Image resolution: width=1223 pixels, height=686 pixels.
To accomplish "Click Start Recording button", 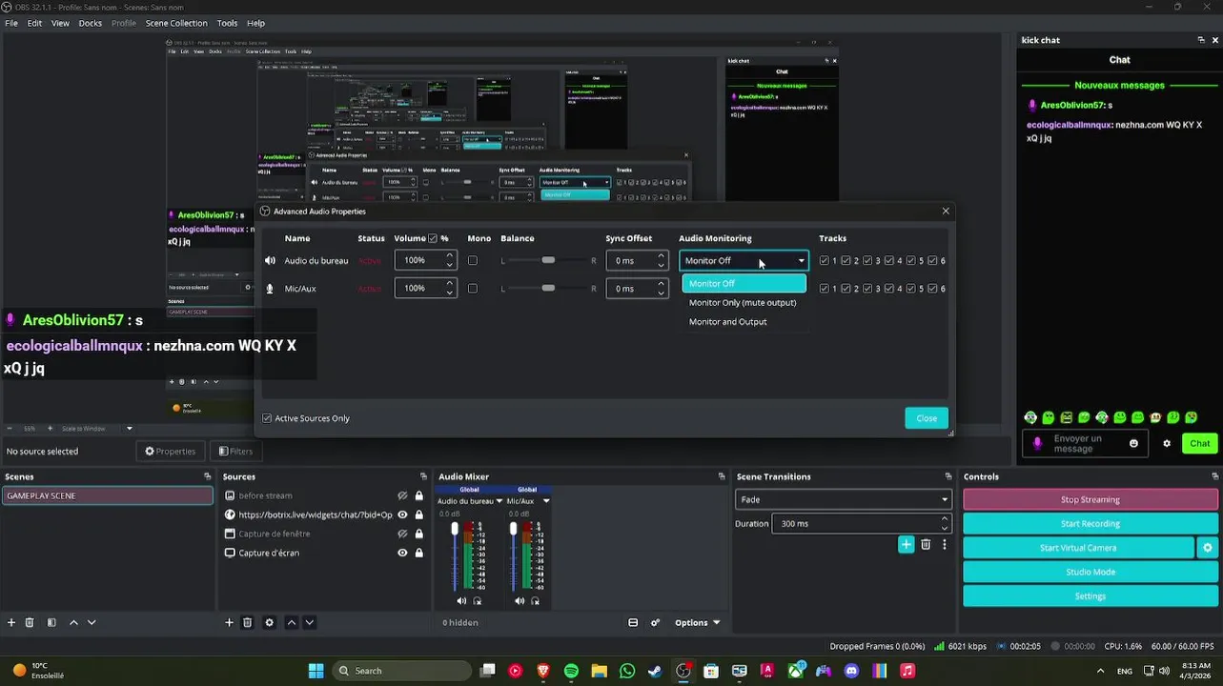I will coord(1091,524).
